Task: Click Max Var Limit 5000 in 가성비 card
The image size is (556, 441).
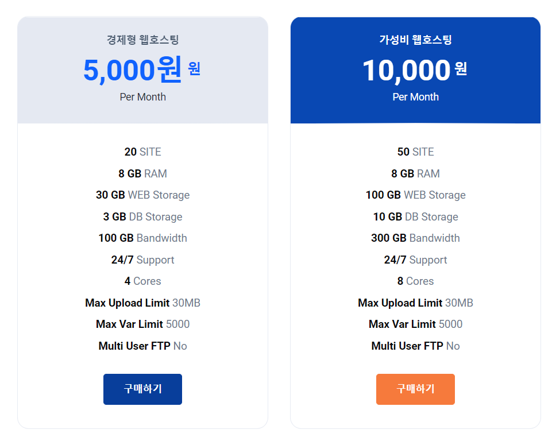Action: click(415, 324)
